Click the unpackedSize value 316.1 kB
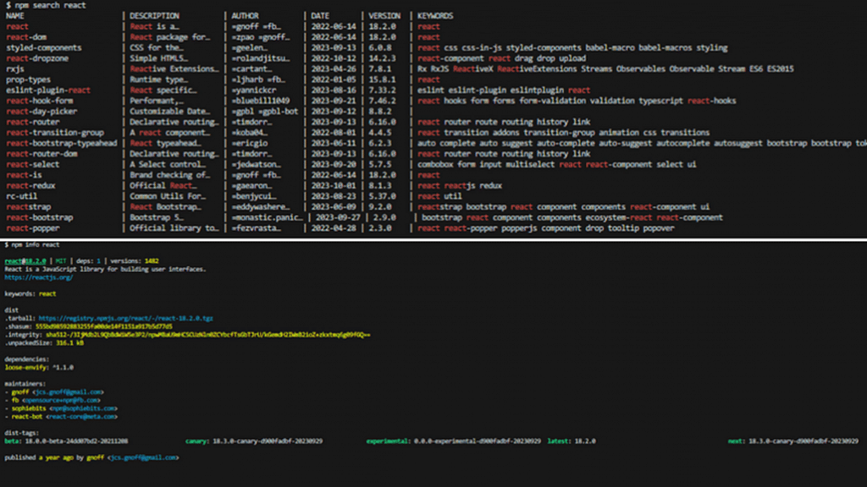 [x=69, y=343]
